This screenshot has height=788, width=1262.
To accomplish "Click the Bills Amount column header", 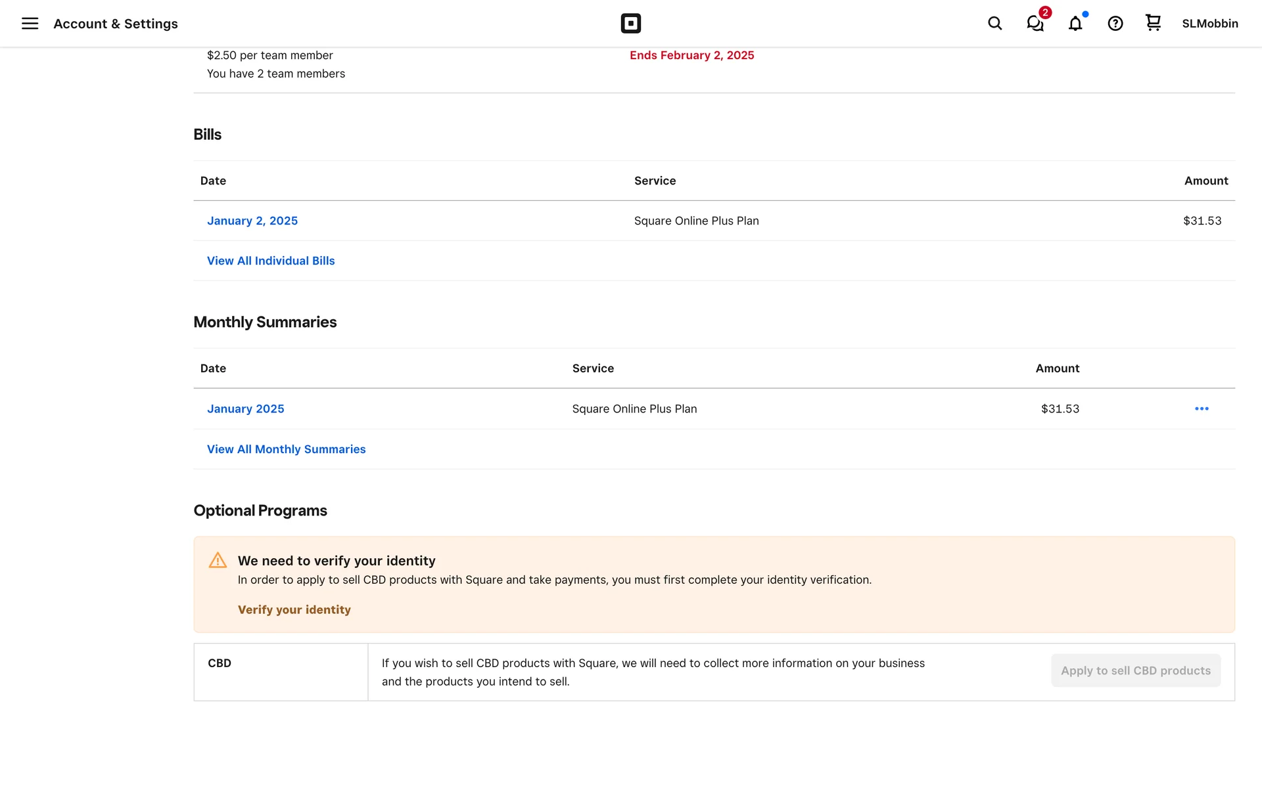I will click(x=1205, y=181).
